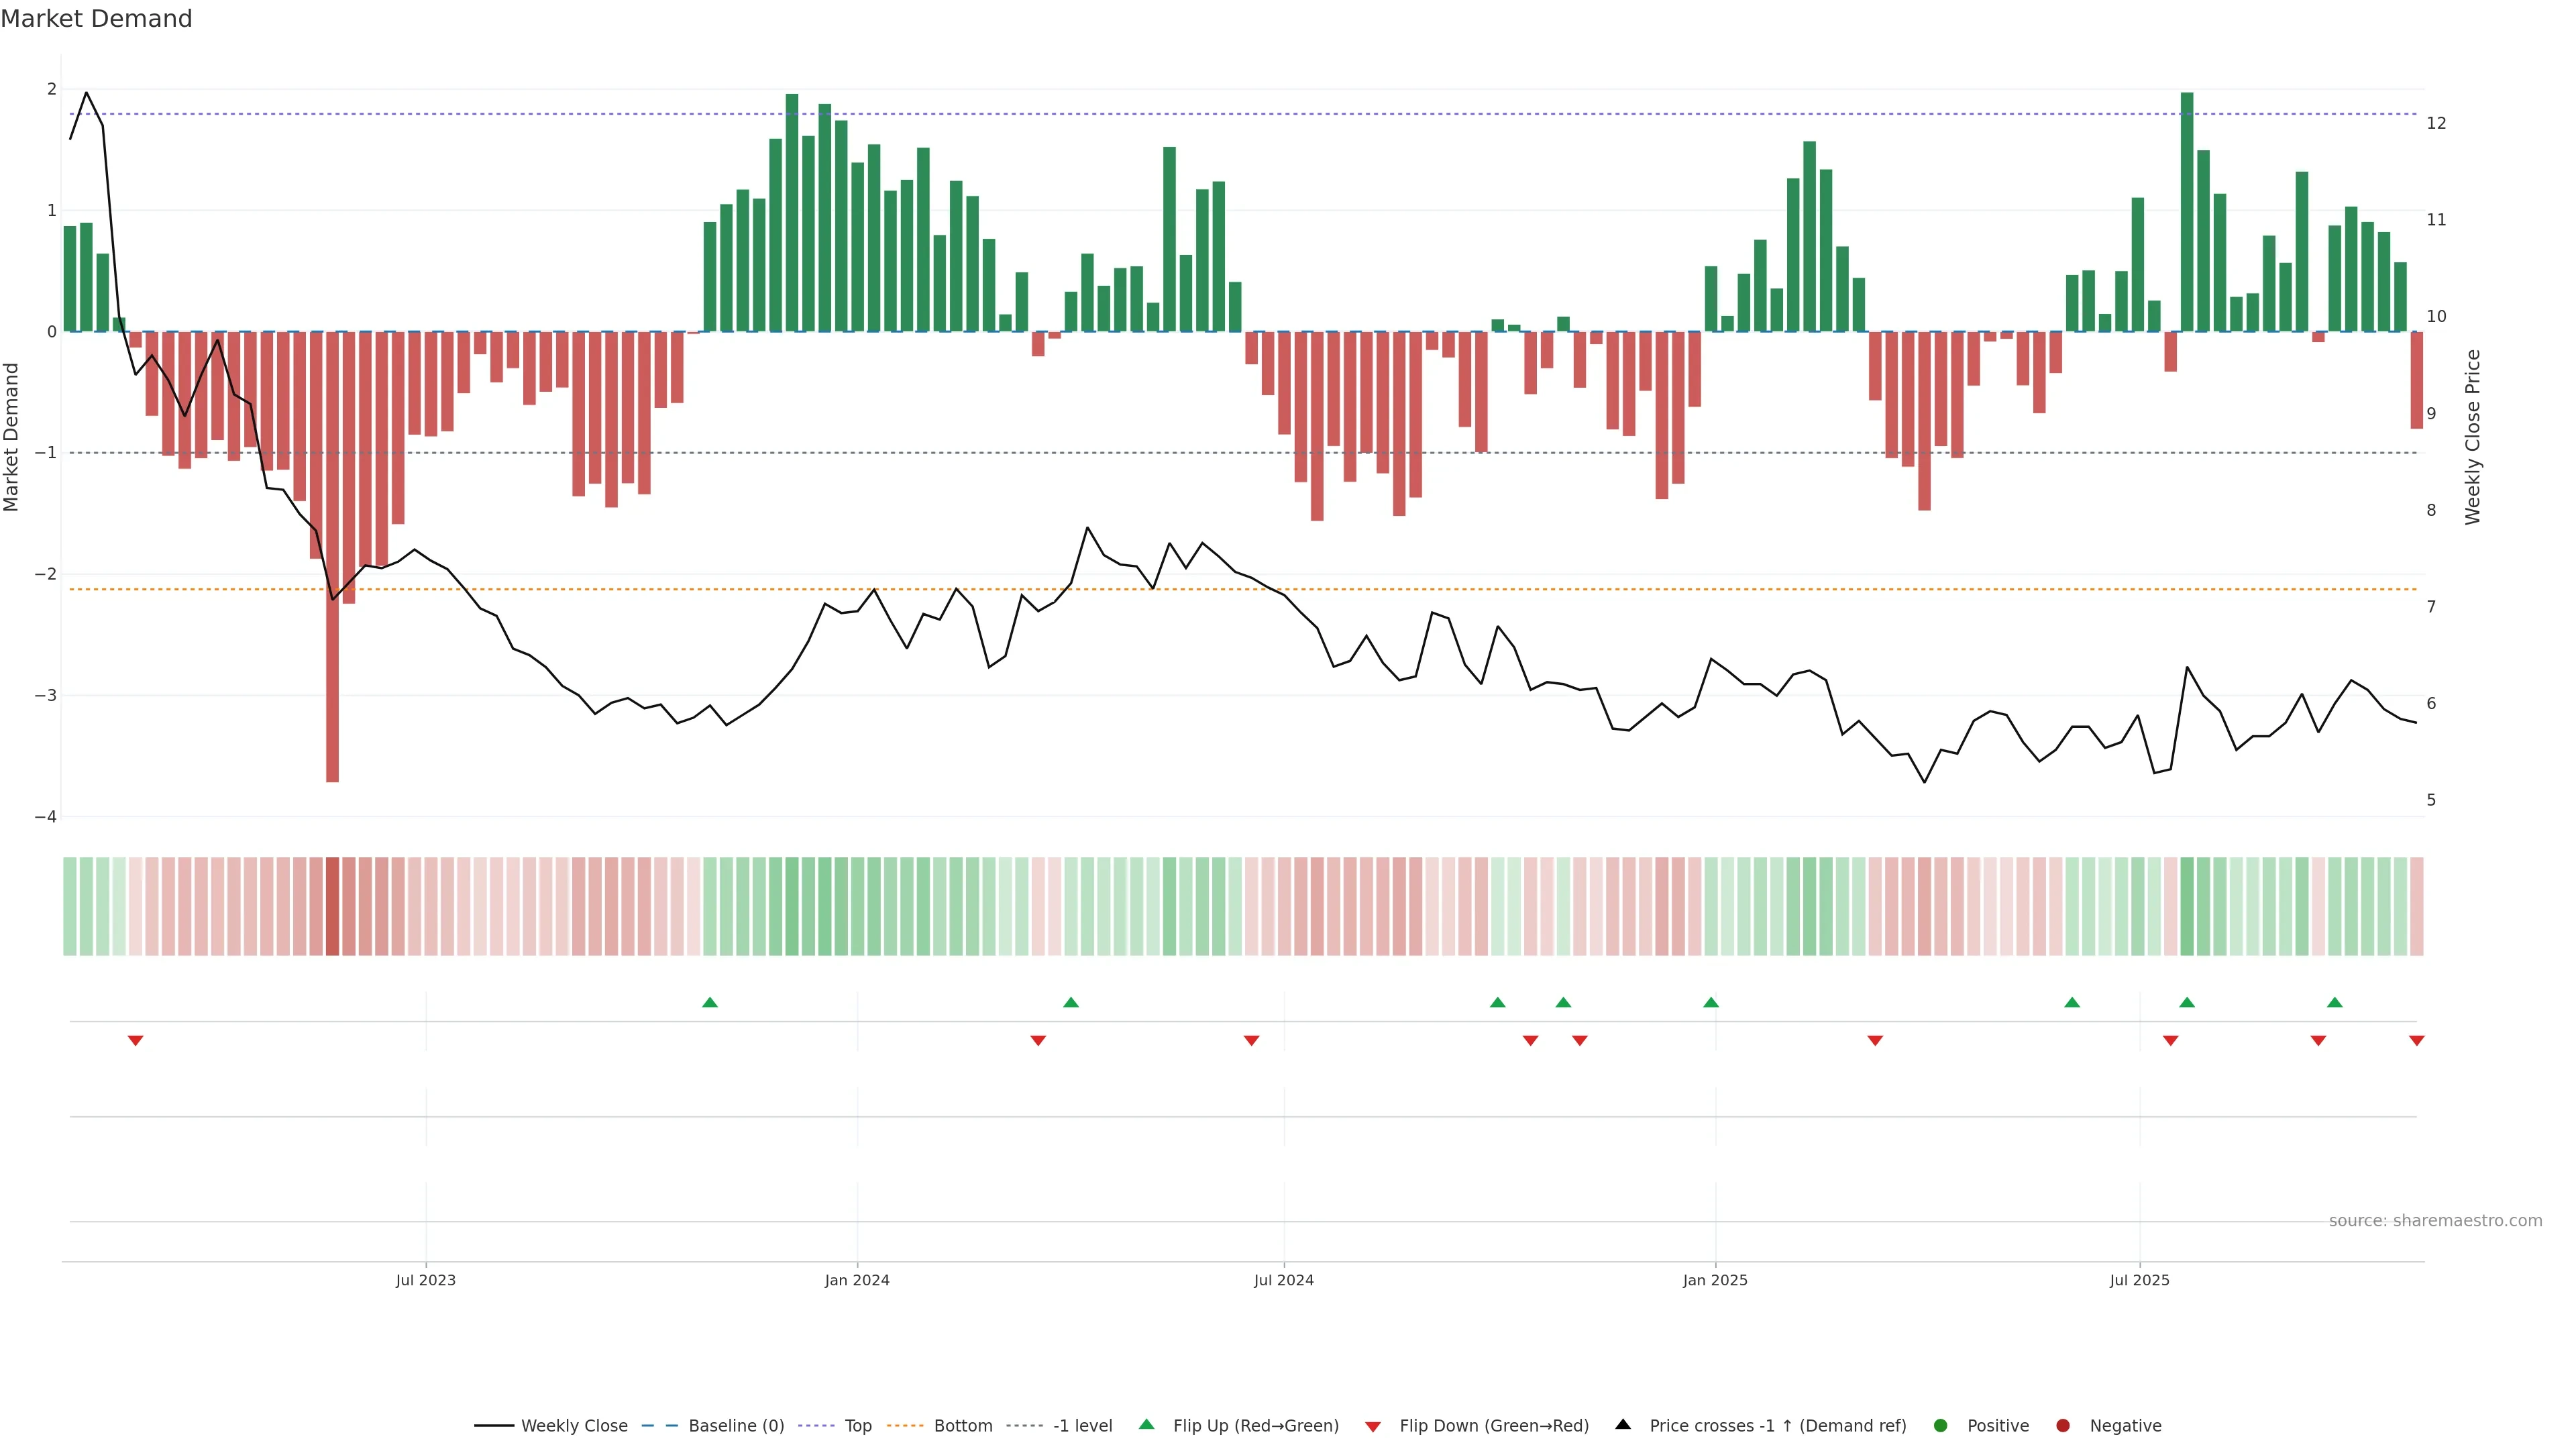Viewport: 2576px width, 1449px height.
Task: Click the rightmost red flip-down triangle marker
Action: point(2416,1041)
